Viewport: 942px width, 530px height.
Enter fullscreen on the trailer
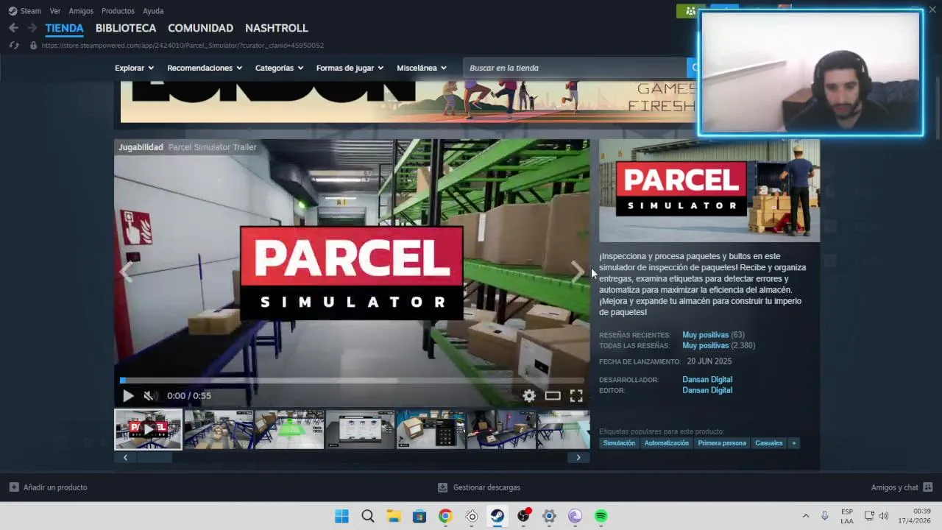(576, 395)
